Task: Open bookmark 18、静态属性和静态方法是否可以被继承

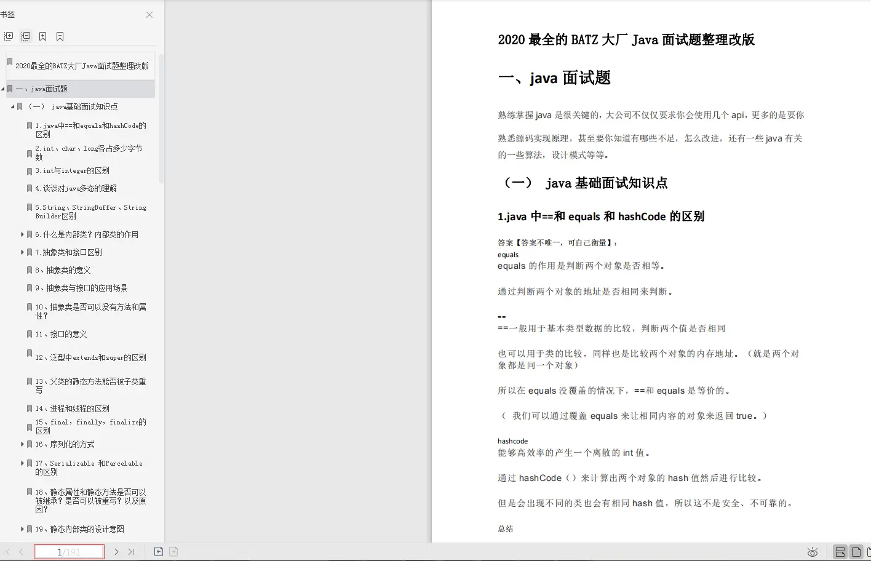Action: [90, 500]
